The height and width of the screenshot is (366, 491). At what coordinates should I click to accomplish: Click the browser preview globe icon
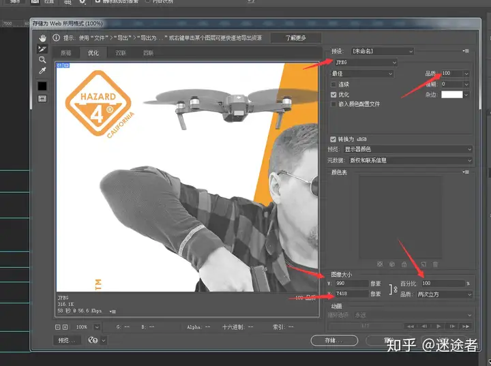click(93, 340)
